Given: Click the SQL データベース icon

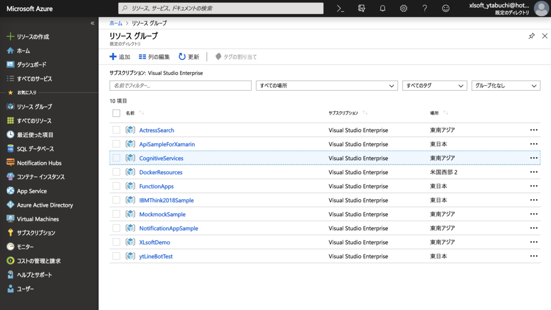Looking at the screenshot, I should click(10, 149).
